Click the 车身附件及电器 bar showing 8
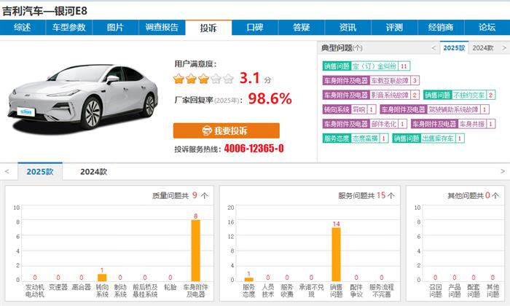 (195, 251)
